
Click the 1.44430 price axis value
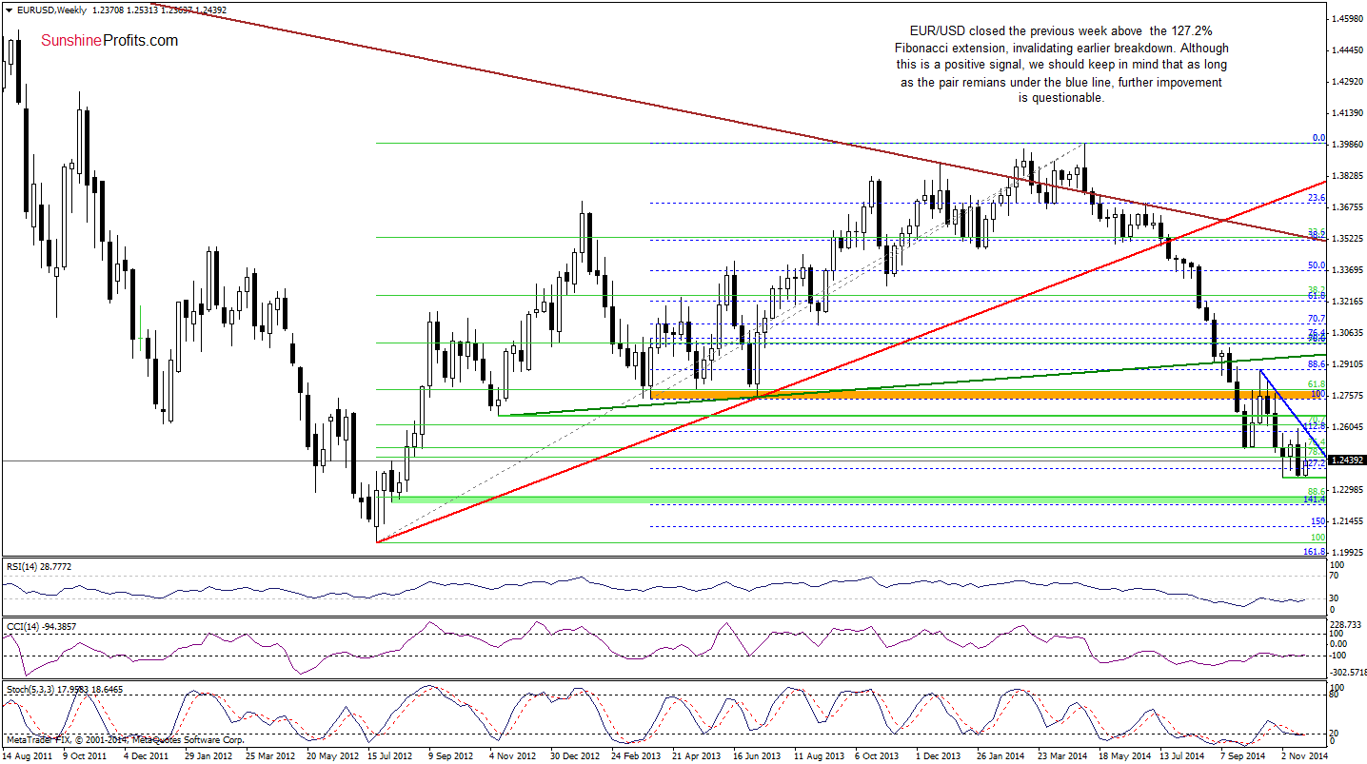pyautogui.click(x=1346, y=49)
